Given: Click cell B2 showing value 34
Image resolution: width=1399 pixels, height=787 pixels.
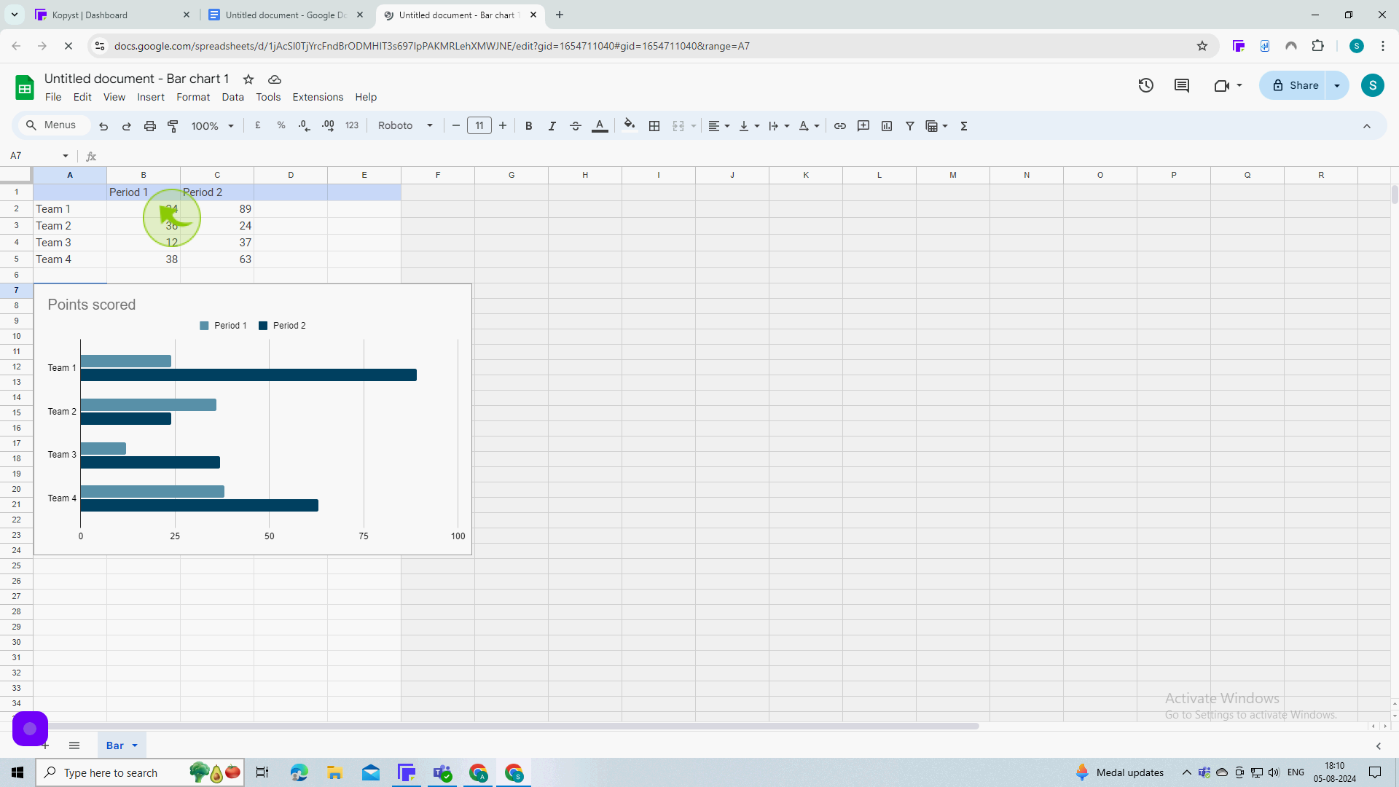Looking at the screenshot, I should click(143, 208).
